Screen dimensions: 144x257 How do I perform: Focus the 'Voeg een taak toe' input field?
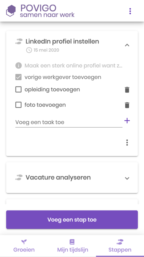pos(69,122)
